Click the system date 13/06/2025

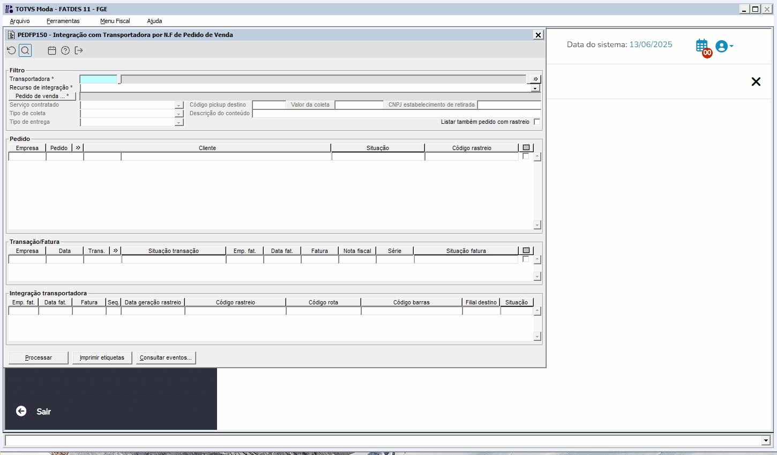(651, 44)
